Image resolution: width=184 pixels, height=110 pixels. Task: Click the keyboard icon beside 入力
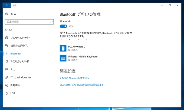[7, 69]
